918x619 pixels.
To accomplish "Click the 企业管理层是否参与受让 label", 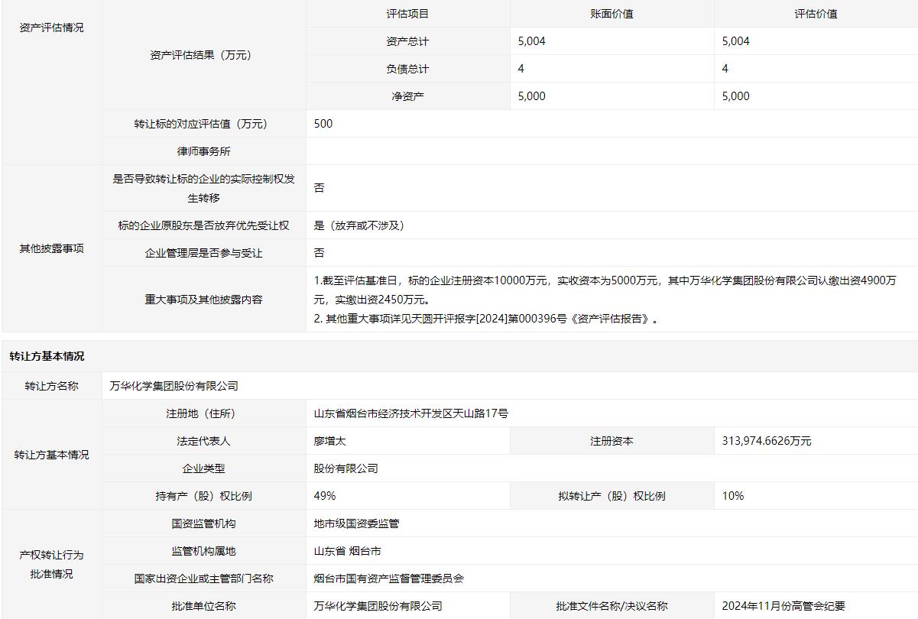I will tap(203, 253).
